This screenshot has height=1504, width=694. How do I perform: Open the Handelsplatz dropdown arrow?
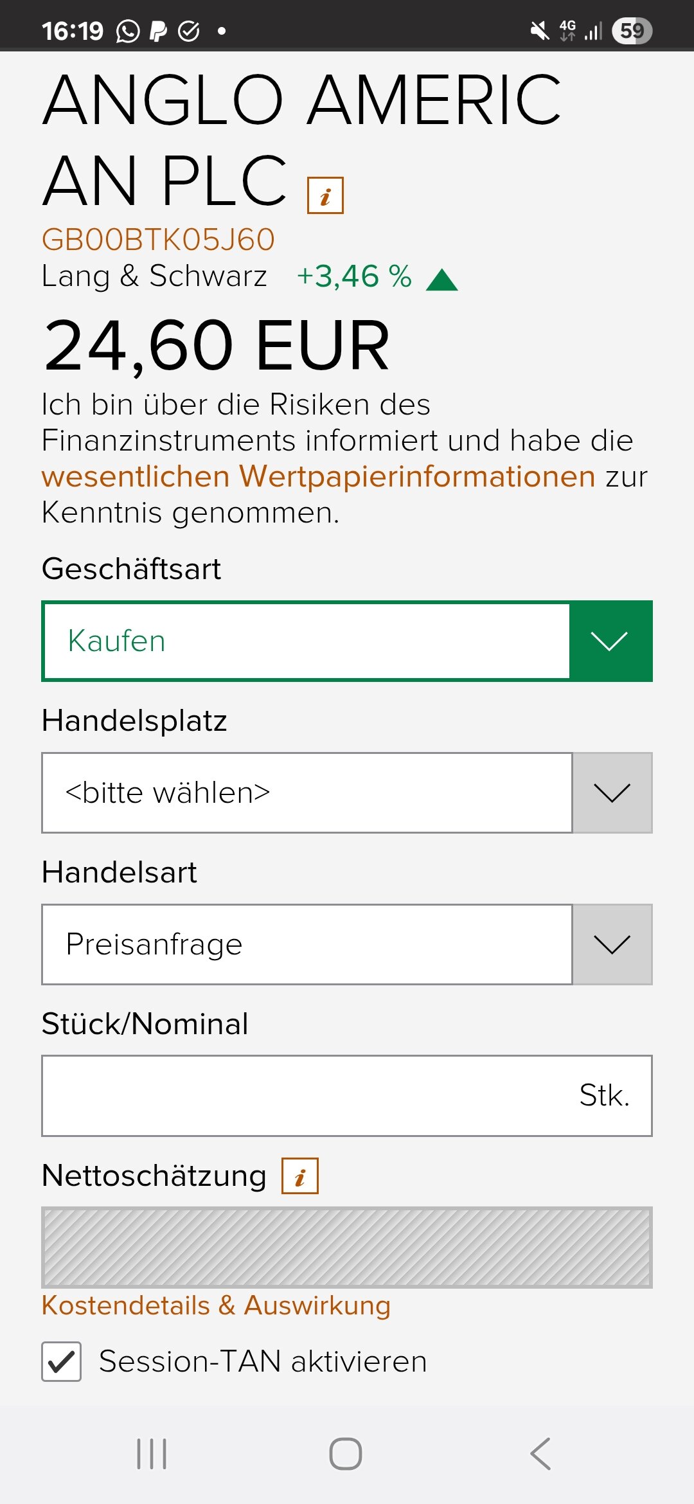(612, 792)
